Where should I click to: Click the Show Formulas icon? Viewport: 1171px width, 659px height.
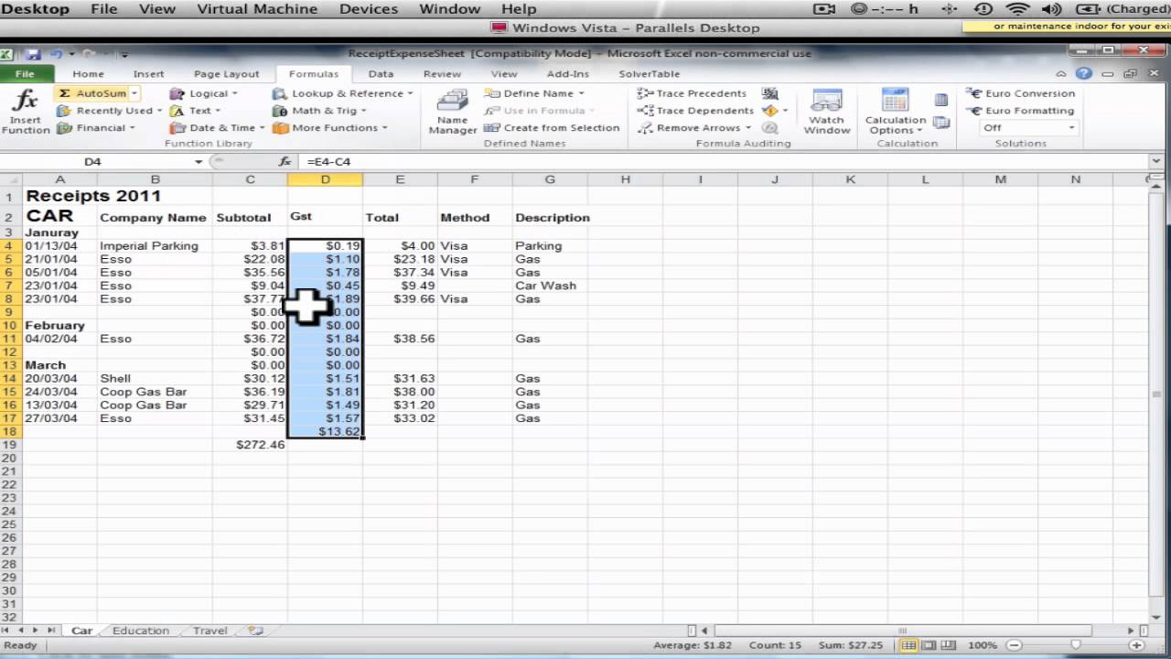[769, 93]
